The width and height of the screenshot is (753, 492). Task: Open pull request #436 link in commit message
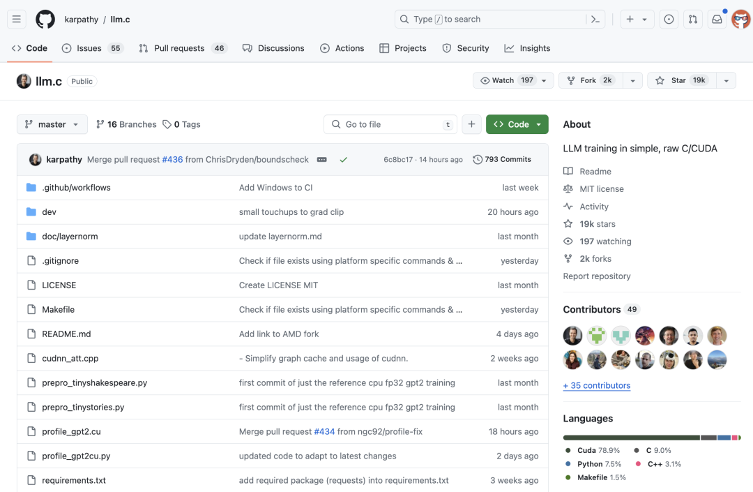tap(172, 160)
